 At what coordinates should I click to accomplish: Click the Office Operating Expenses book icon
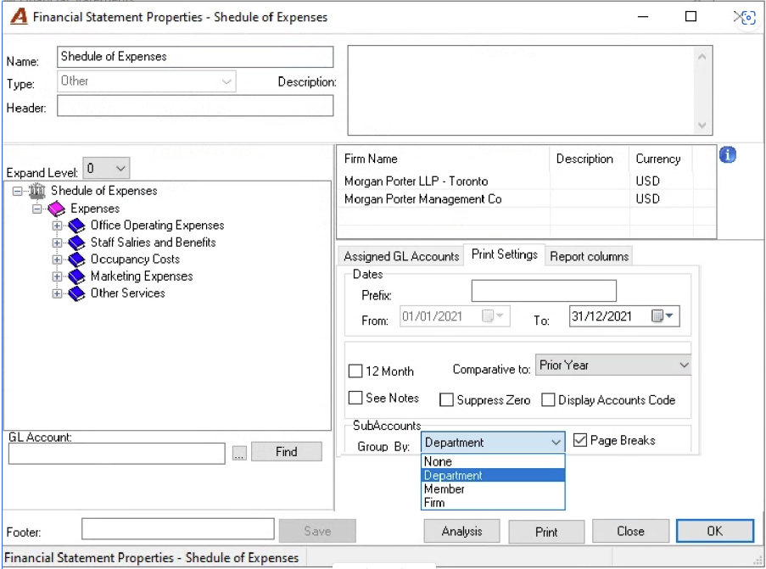[x=76, y=226]
